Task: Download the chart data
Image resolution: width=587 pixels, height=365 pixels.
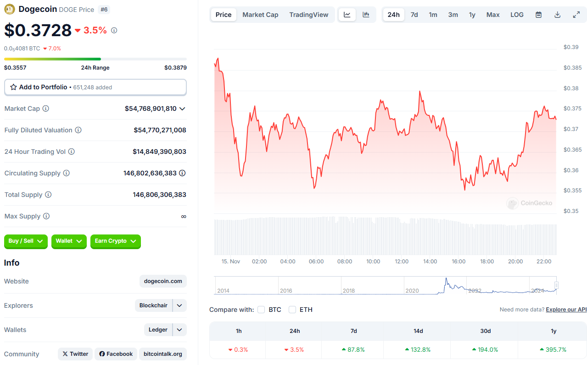Action: click(x=558, y=15)
